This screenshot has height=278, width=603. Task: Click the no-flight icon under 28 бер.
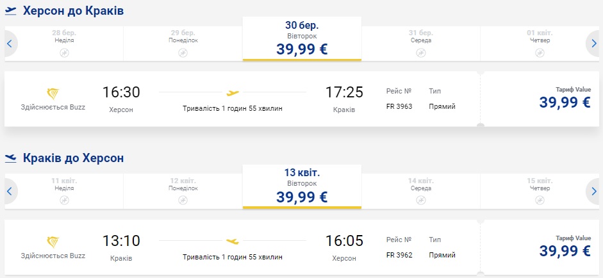[x=64, y=53]
